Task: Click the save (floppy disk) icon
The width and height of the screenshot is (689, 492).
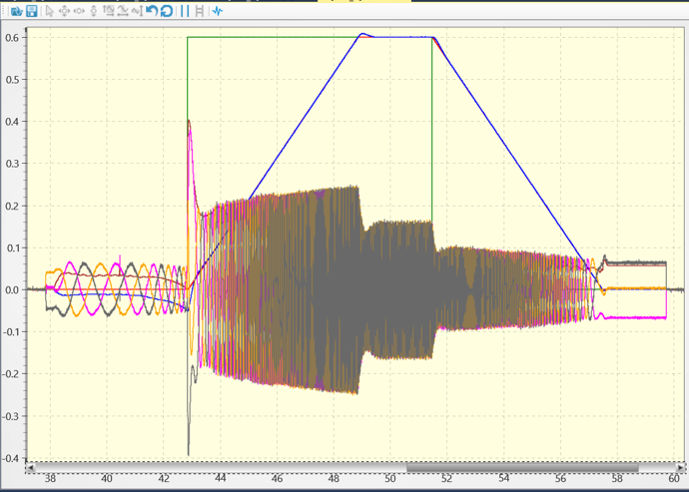Action: (32, 11)
